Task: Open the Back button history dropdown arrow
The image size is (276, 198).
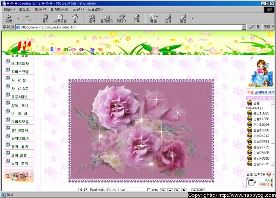Action: [18, 19]
